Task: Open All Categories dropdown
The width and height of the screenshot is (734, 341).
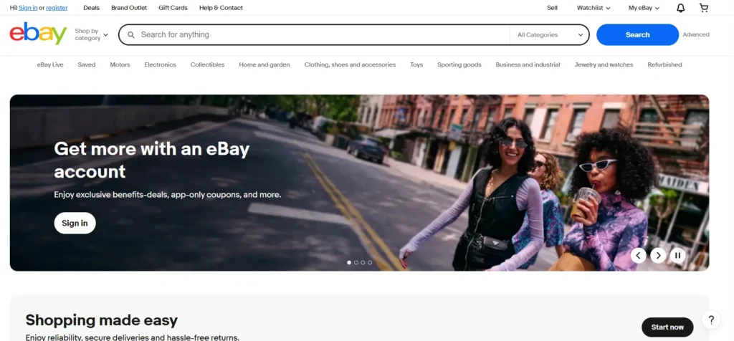Action: pyautogui.click(x=550, y=34)
